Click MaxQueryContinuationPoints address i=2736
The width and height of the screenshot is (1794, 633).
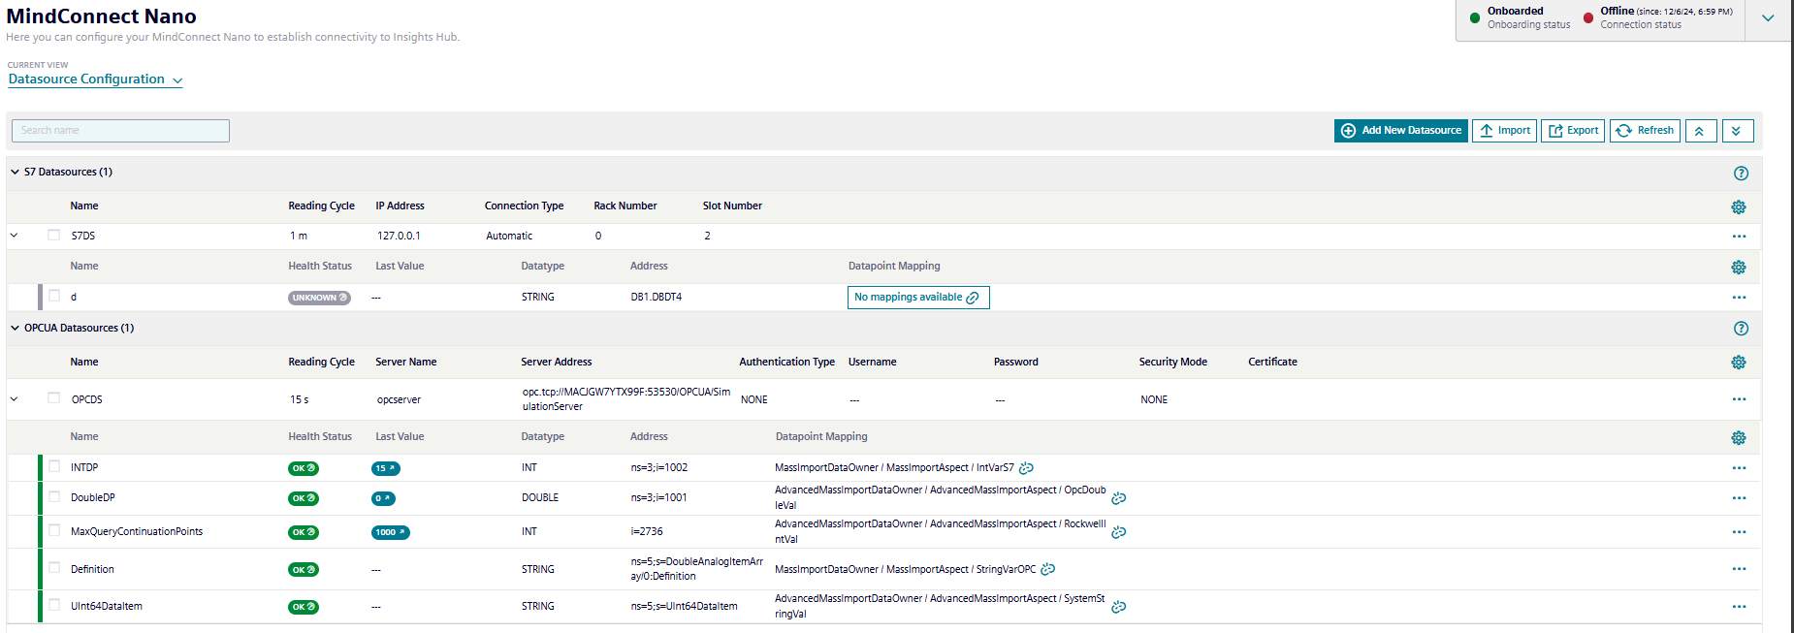647,531
